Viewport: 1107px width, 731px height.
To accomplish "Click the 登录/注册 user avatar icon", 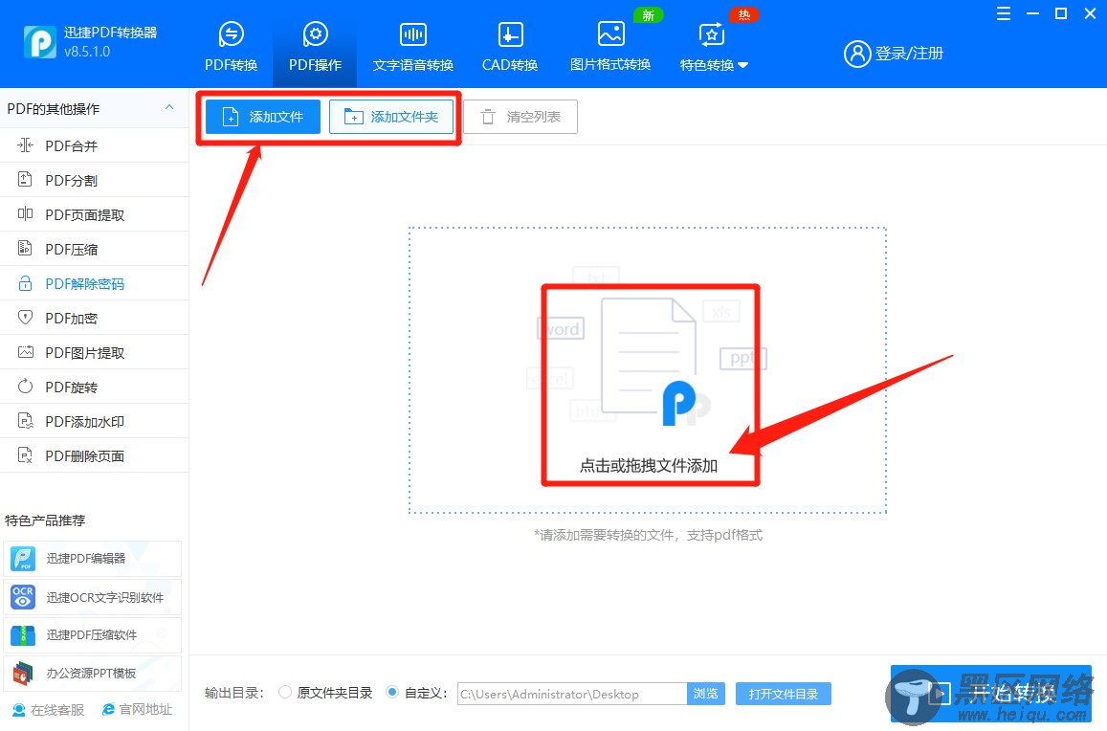I will (x=857, y=54).
